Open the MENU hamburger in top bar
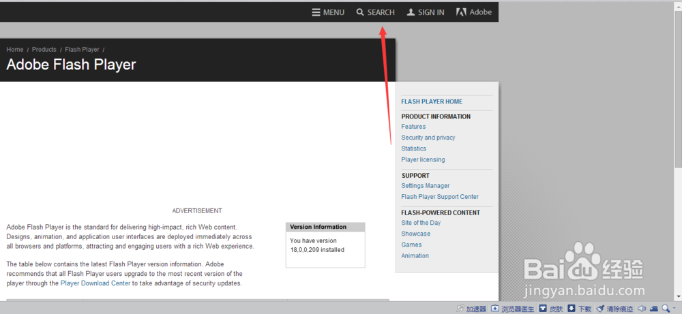 328,12
